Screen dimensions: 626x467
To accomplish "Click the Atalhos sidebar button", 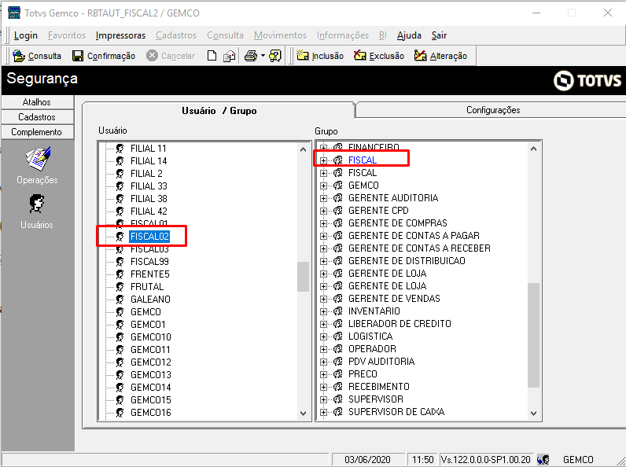I will click(x=37, y=102).
